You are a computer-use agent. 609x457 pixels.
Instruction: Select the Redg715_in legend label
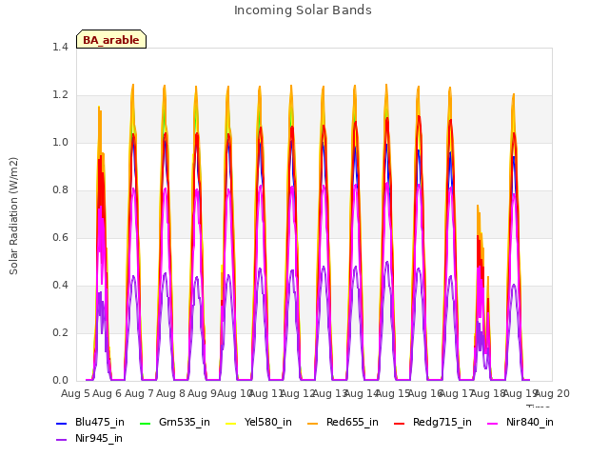click(442, 423)
